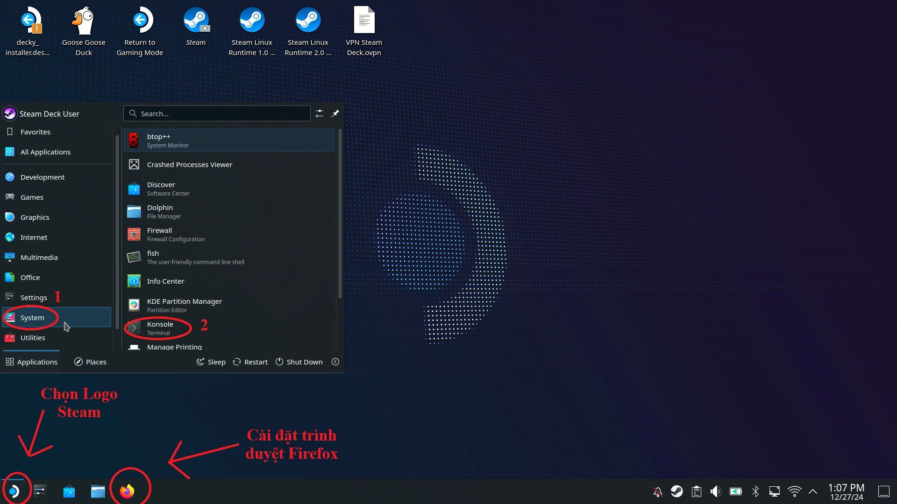The image size is (897, 504).
Task: Click the Shut Down button
Action: pos(299,362)
